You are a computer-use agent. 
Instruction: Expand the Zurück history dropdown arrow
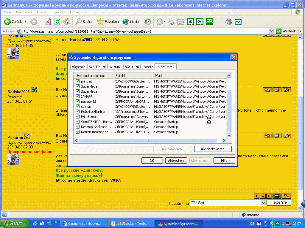[26, 22]
